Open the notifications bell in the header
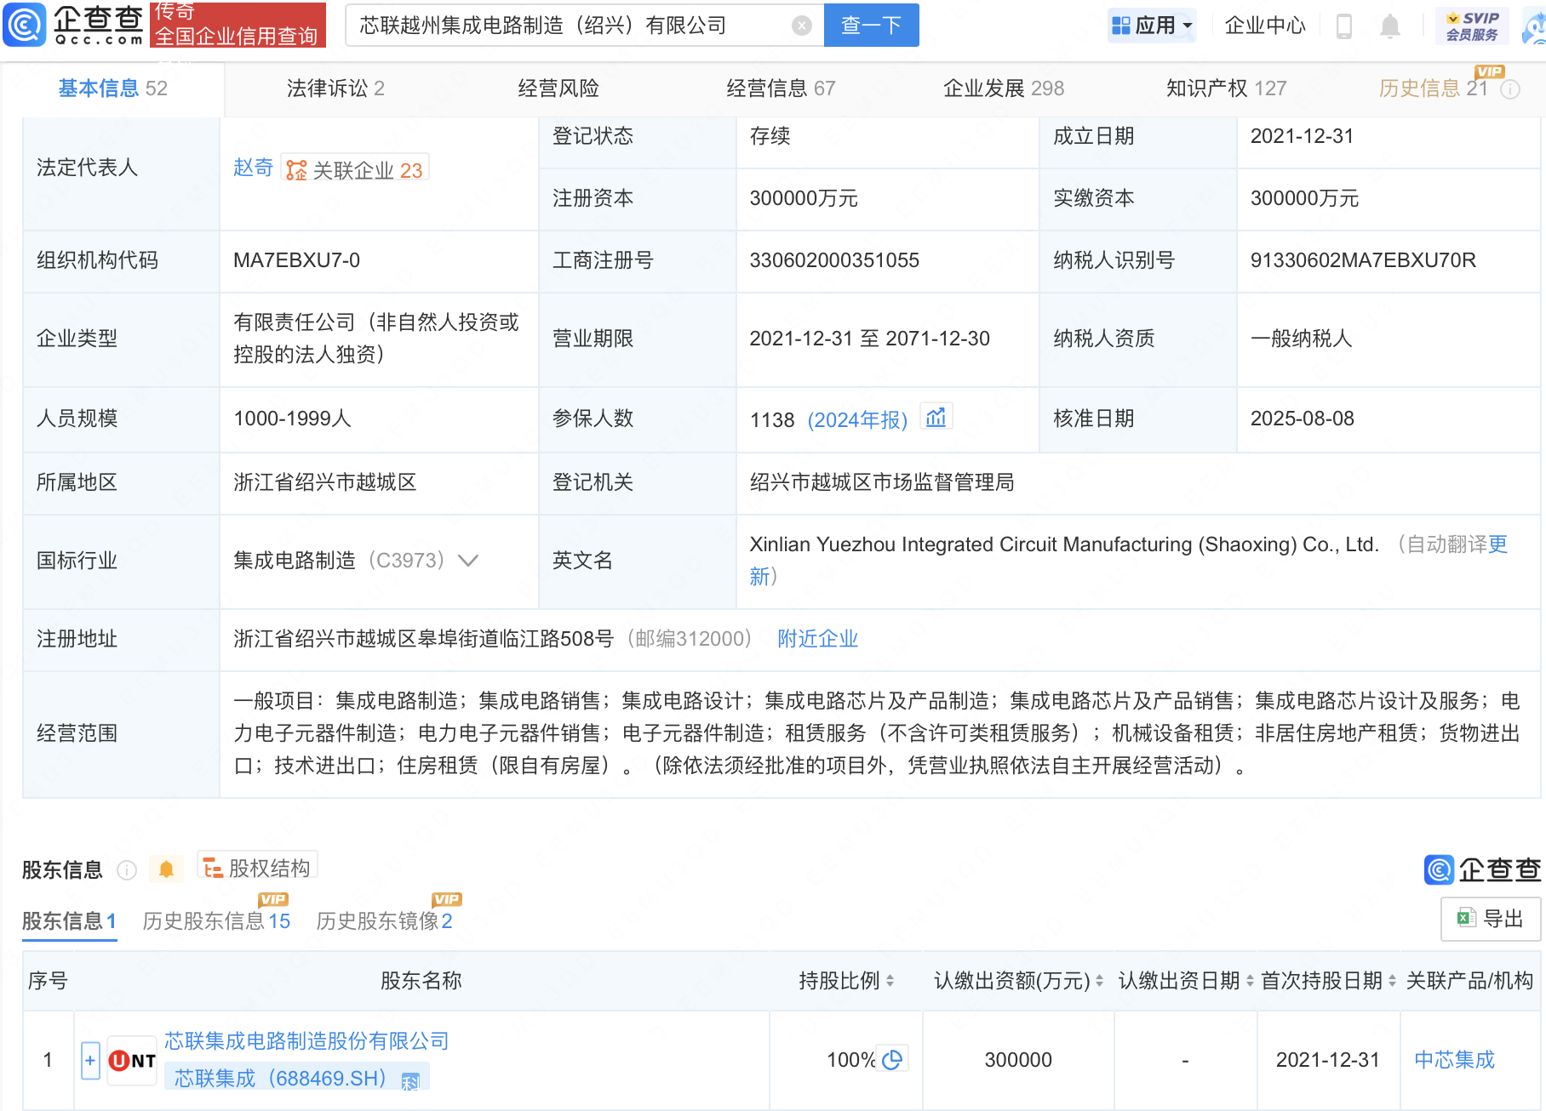The width and height of the screenshot is (1546, 1111). [x=1389, y=26]
